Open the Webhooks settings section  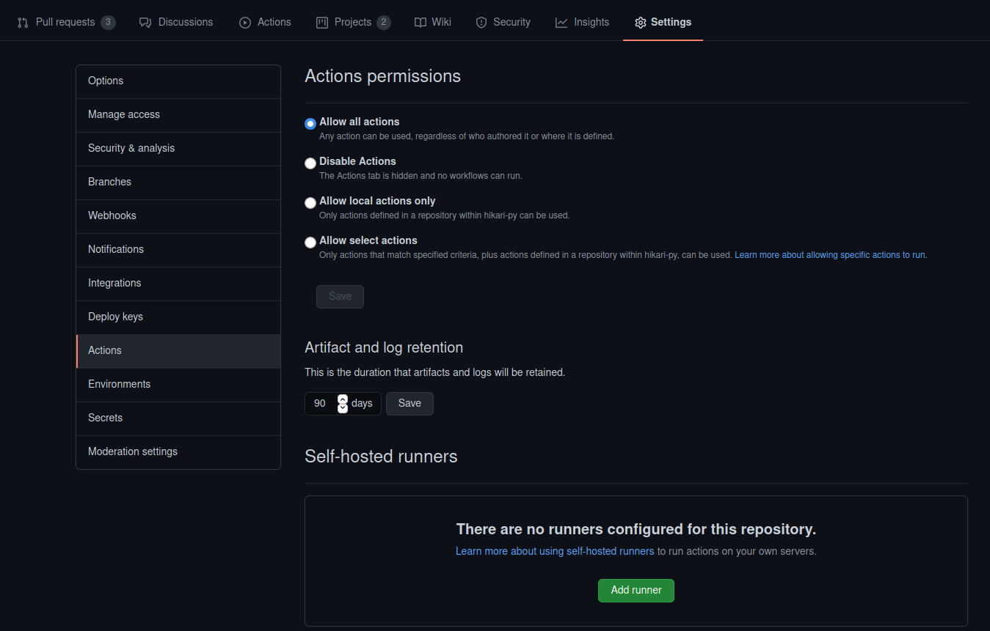click(x=112, y=215)
